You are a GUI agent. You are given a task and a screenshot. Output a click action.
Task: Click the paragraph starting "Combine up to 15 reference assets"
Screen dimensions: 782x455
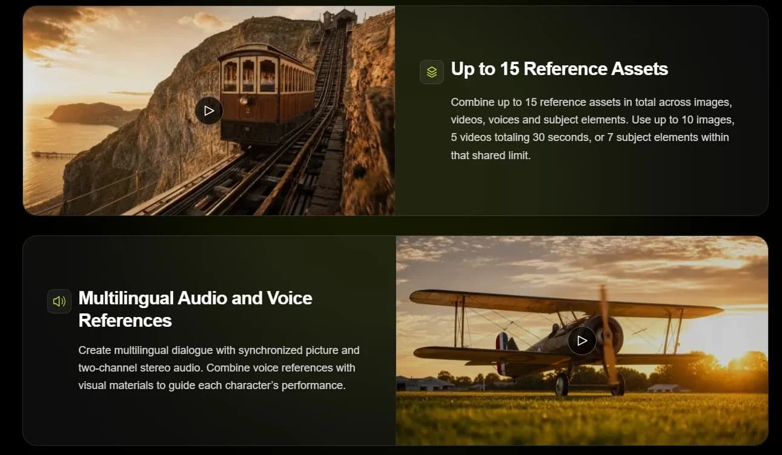click(592, 129)
